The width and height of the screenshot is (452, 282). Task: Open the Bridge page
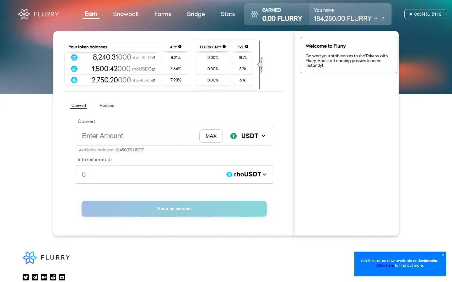coord(196,14)
